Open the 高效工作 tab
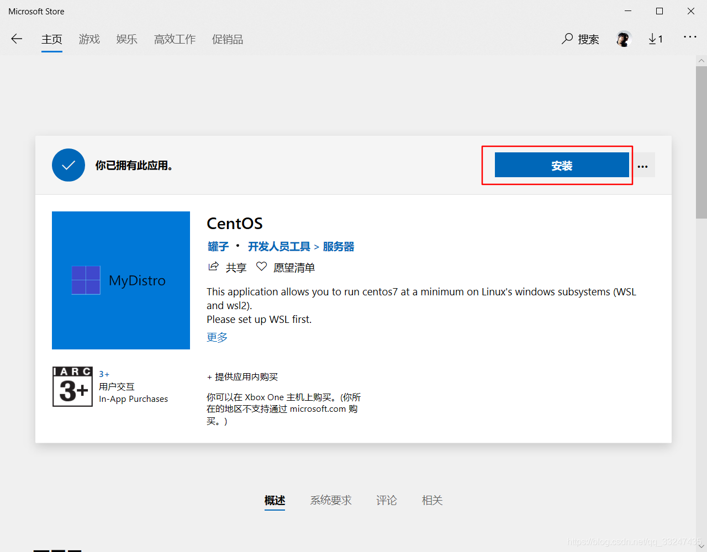 click(x=175, y=39)
